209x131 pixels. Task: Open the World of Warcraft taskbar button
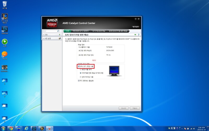tap(42, 129)
